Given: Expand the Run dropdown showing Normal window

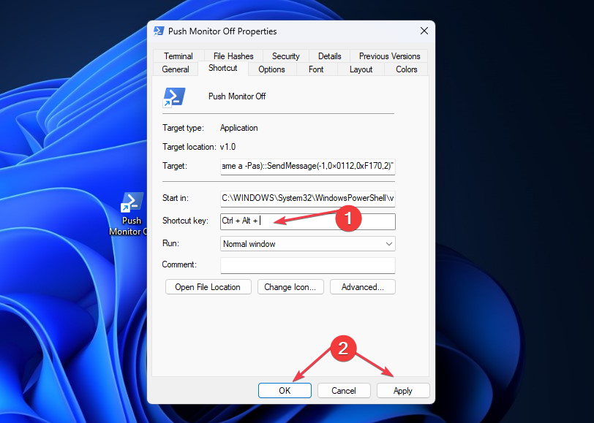Looking at the screenshot, I should click(x=307, y=244).
